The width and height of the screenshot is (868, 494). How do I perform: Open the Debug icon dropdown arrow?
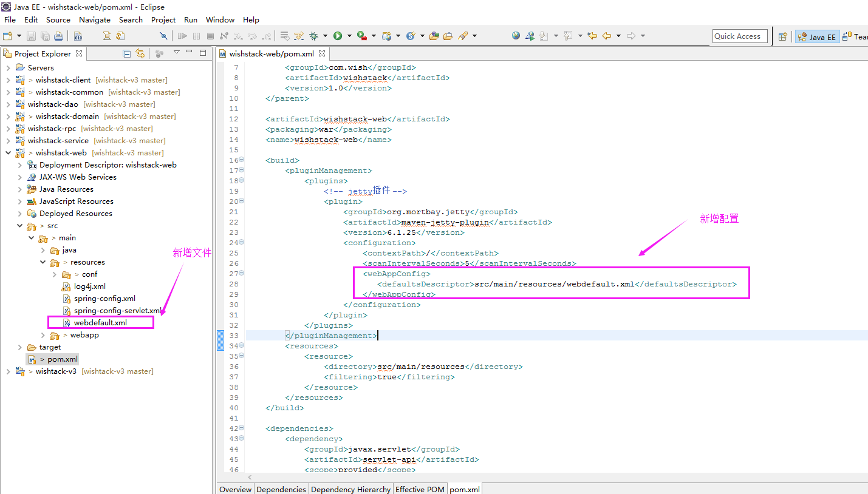(x=325, y=36)
